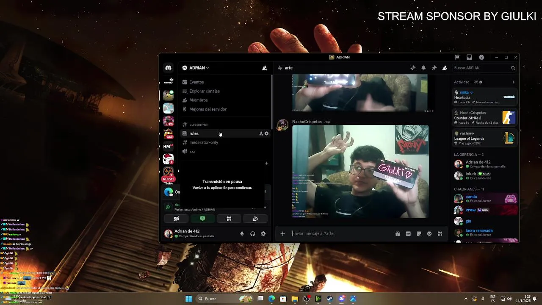Open Explorar canales
The width and height of the screenshot is (542, 305).
[x=225, y=91]
